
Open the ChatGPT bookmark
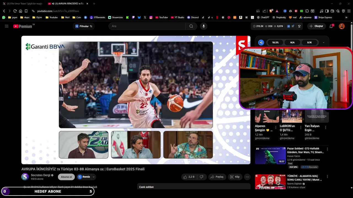tap(263, 17)
